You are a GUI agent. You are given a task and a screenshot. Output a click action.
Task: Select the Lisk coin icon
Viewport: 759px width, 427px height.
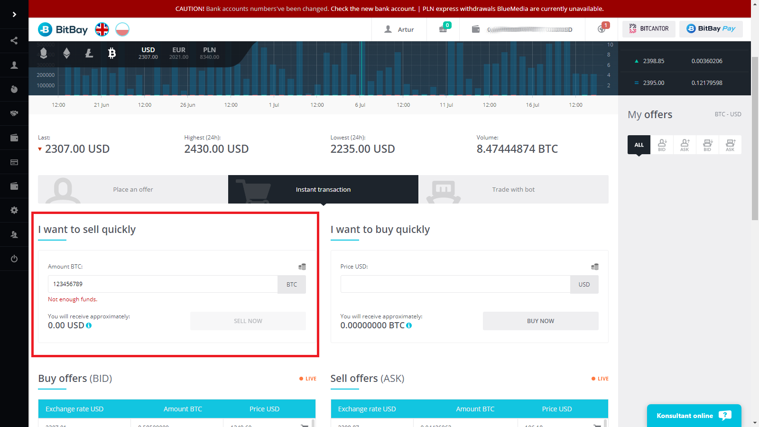tap(44, 53)
